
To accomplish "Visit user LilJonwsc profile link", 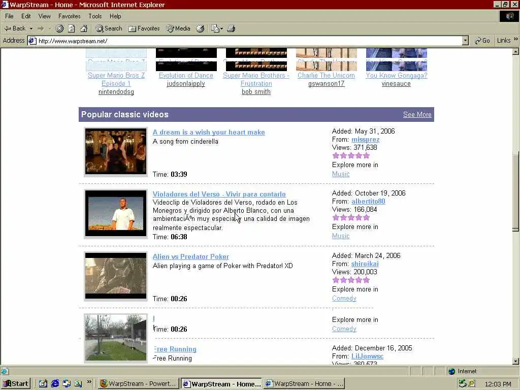I will (367, 356).
